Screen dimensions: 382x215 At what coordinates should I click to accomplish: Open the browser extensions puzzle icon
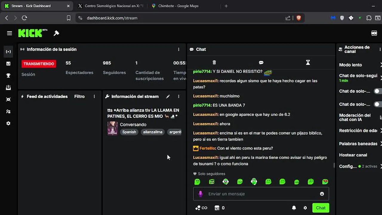coord(369,18)
